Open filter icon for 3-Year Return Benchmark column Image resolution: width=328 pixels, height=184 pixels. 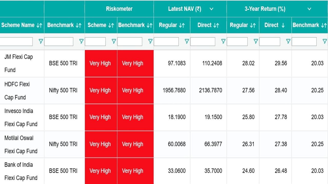(324, 41)
